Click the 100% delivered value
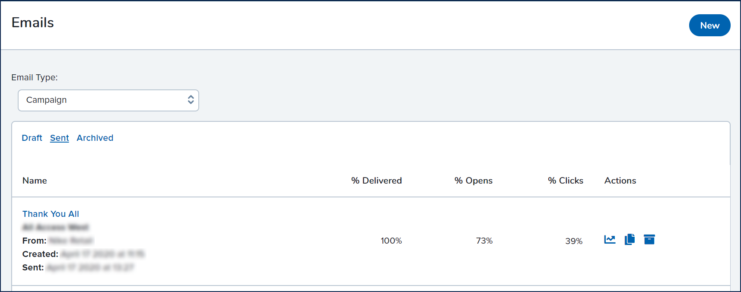741x292 pixels. (x=391, y=241)
